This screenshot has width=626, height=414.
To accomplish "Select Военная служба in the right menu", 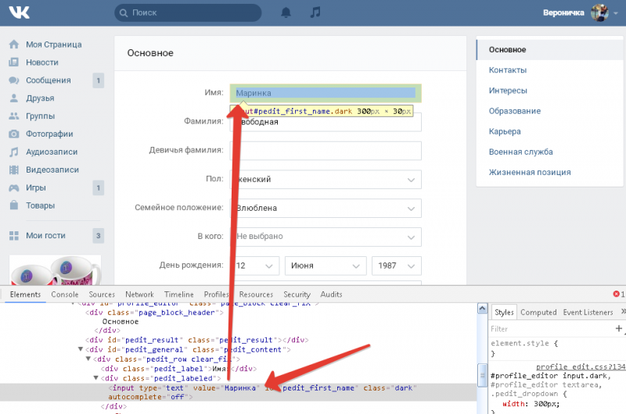I will click(520, 152).
